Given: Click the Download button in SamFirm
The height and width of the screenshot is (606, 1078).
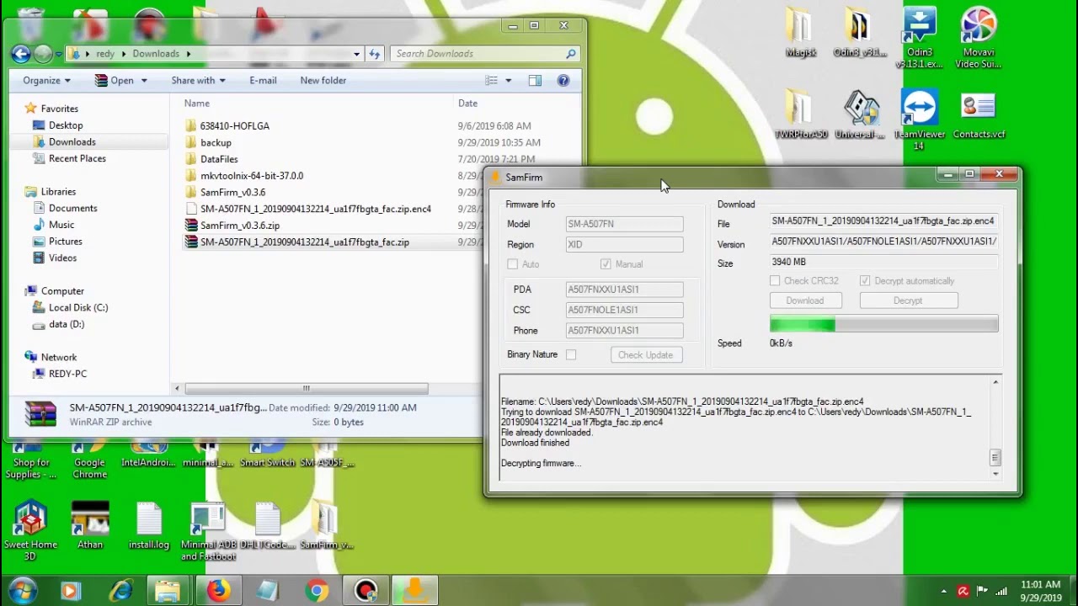Looking at the screenshot, I should tap(805, 300).
